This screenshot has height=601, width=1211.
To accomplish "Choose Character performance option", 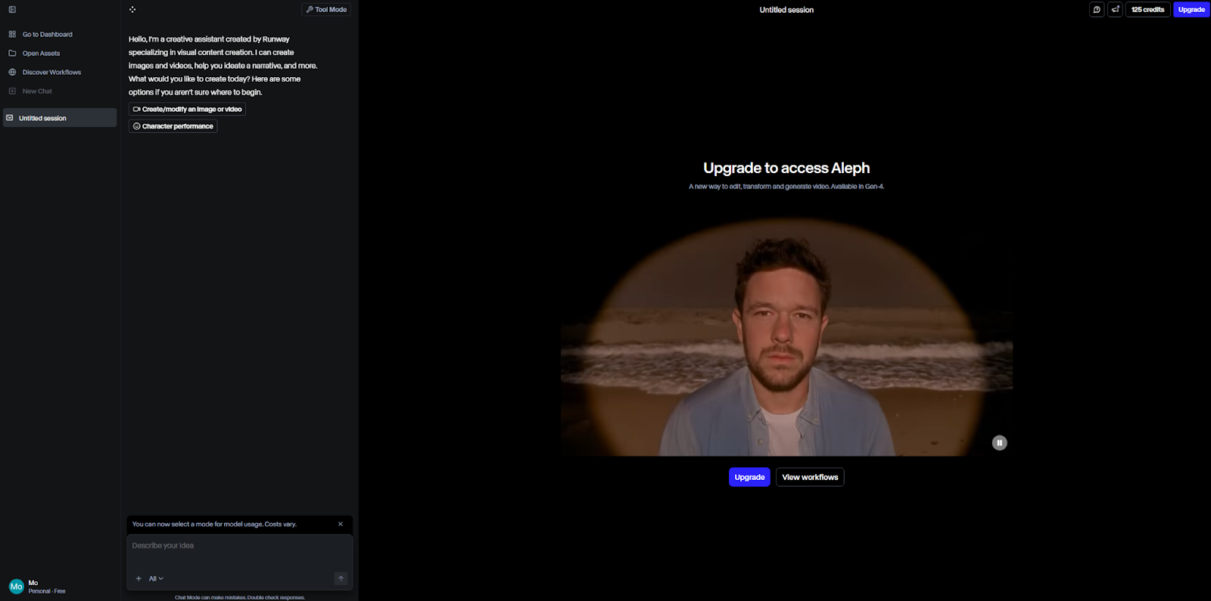I will [173, 126].
